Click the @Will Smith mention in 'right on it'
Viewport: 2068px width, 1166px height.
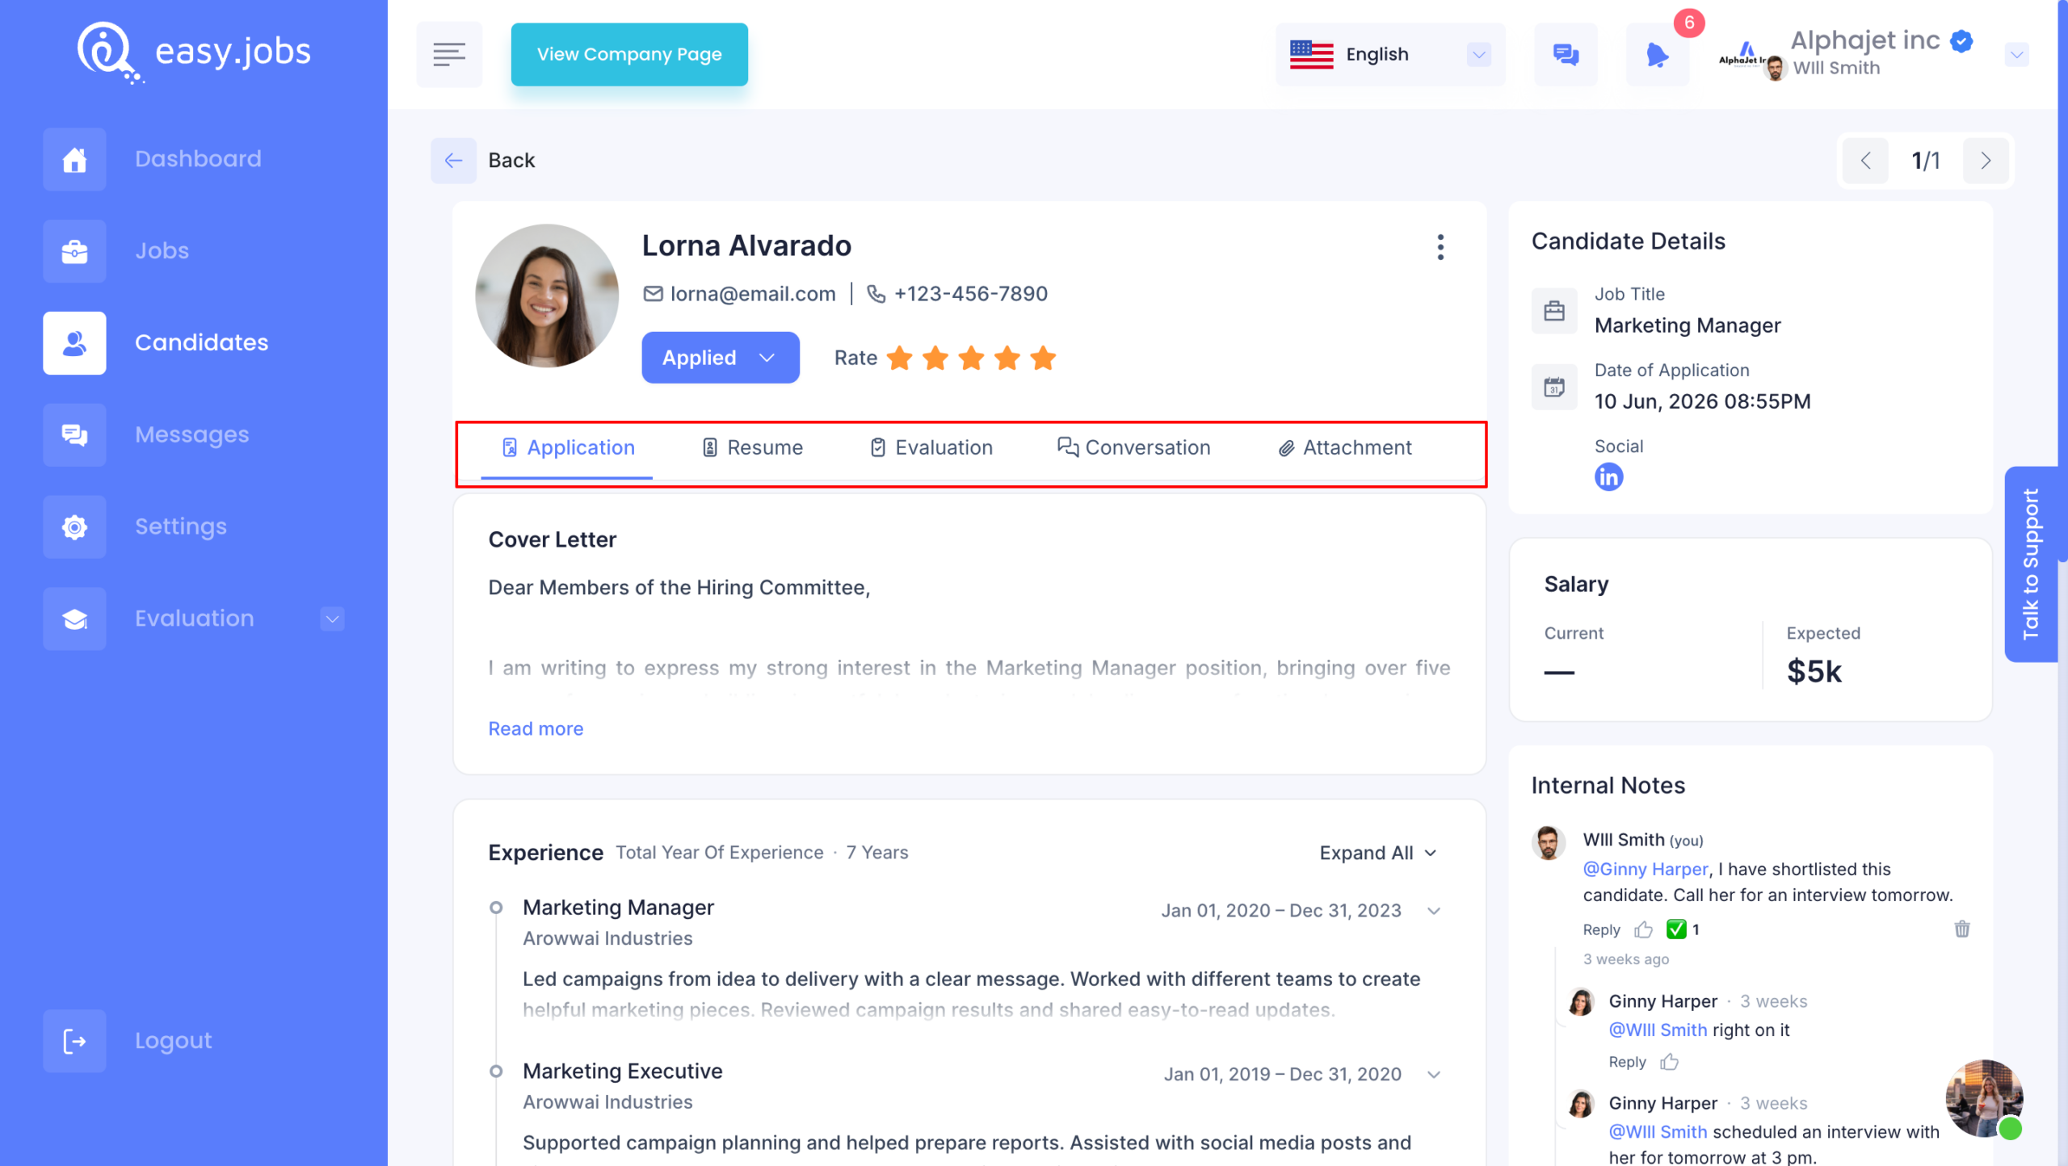pyautogui.click(x=1658, y=1030)
